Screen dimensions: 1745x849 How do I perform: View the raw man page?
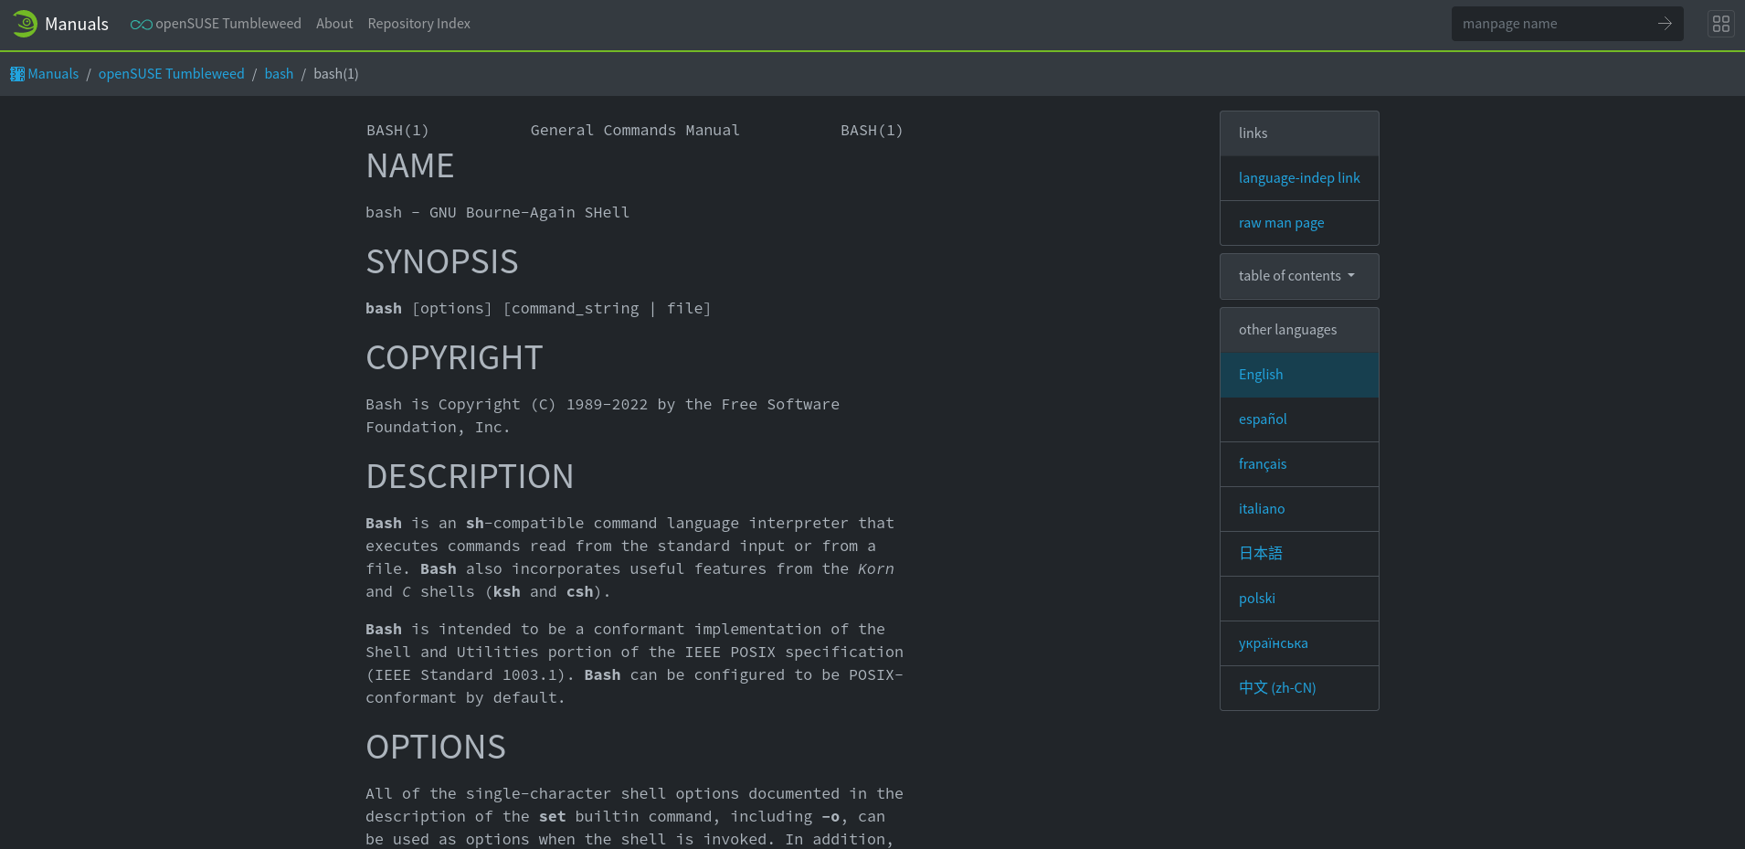pos(1281,223)
